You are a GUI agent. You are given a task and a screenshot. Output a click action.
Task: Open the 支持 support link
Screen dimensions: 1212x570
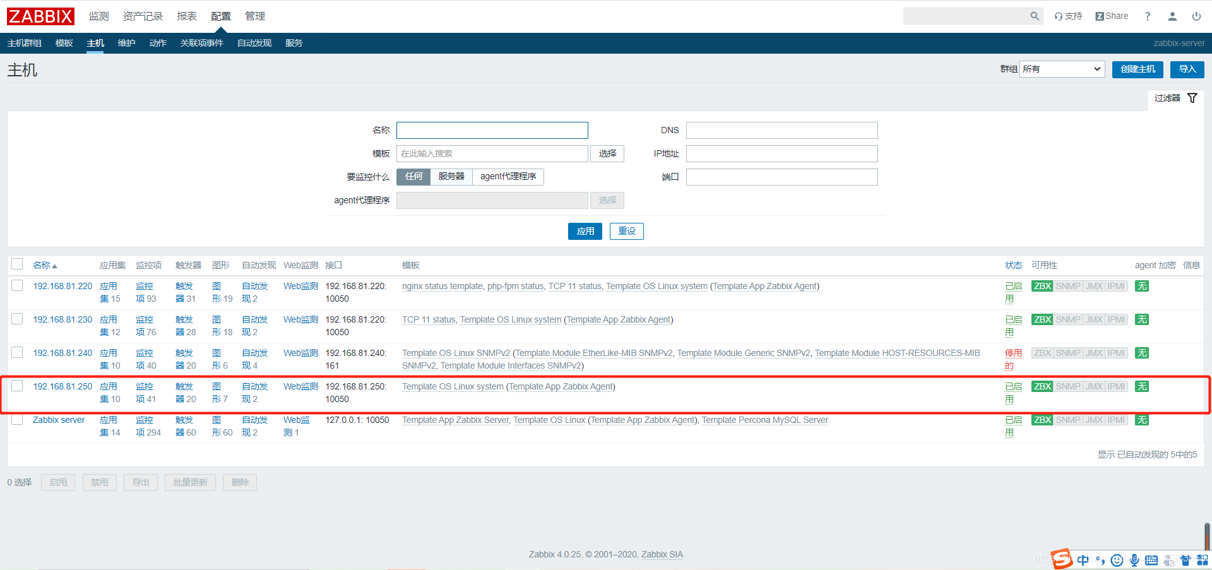(1068, 16)
